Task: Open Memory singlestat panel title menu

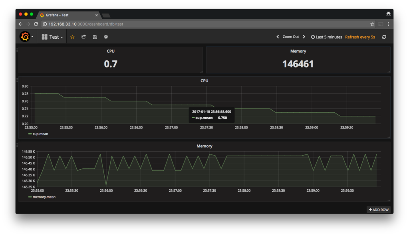Action: pyautogui.click(x=298, y=51)
